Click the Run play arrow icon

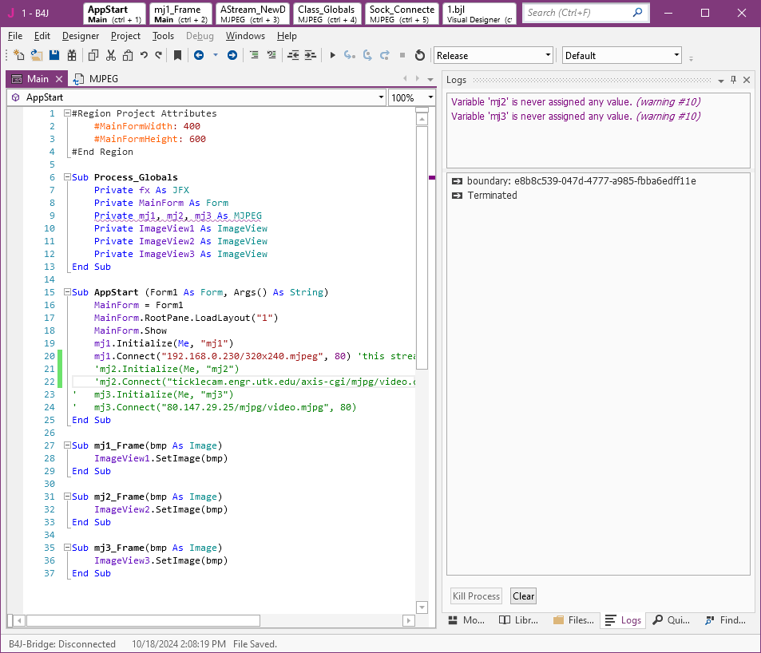[333, 55]
